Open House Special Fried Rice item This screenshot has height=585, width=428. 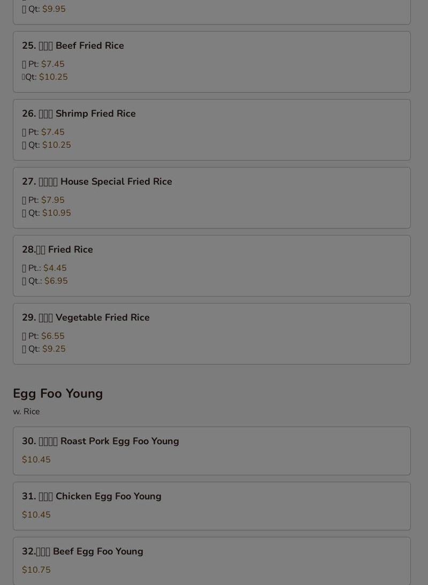point(212,197)
